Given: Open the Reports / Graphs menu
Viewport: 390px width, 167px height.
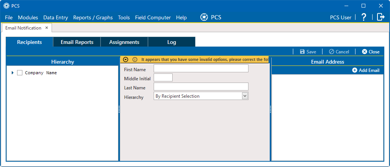Looking at the screenshot, I should pyautogui.click(x=93, y=18).
